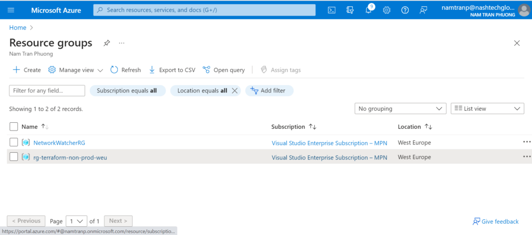Open portal settings gear
Viewport: 532px width, 235px height.
[387, 10]
